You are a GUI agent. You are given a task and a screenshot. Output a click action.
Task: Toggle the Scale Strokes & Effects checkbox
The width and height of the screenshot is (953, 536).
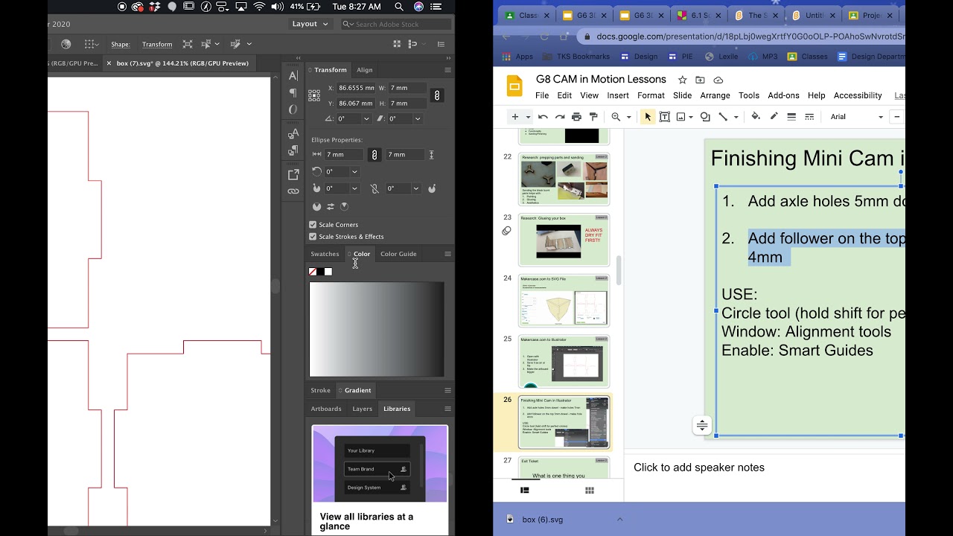coord(313,236)
